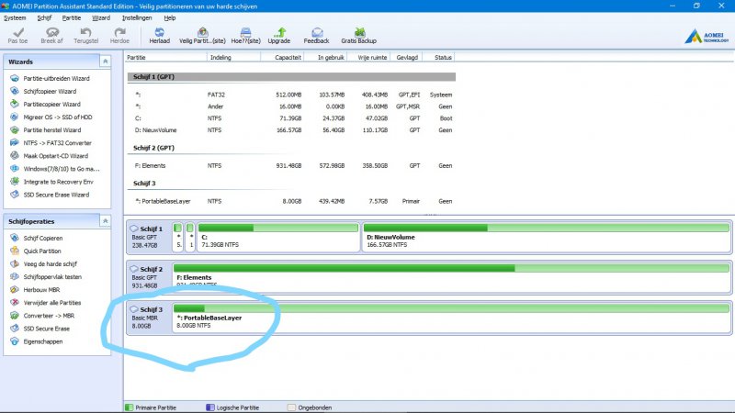Collapse the Schijfoperaties panel

(105, 221)
